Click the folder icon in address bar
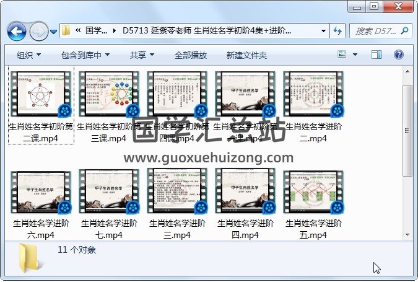418x282 pixels. 66,31
